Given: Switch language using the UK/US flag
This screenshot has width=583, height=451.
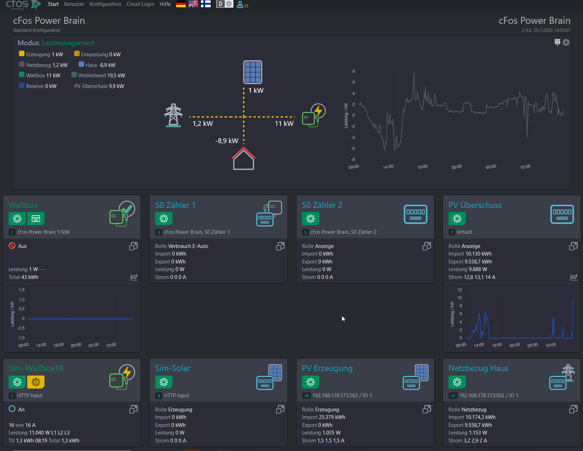Looking at the screenshot, I should point(193,4).
